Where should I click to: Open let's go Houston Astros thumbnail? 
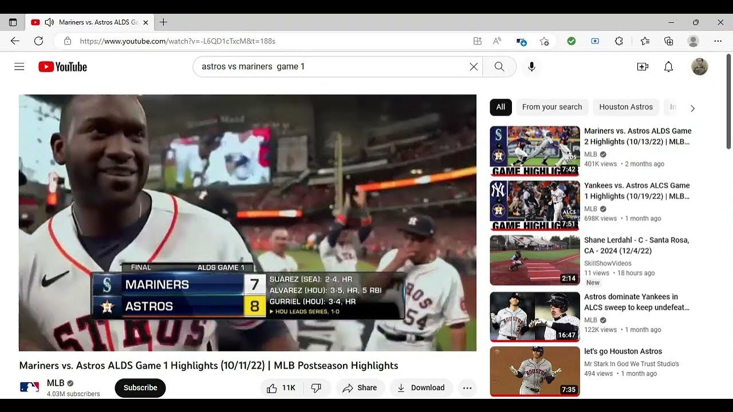535,371
